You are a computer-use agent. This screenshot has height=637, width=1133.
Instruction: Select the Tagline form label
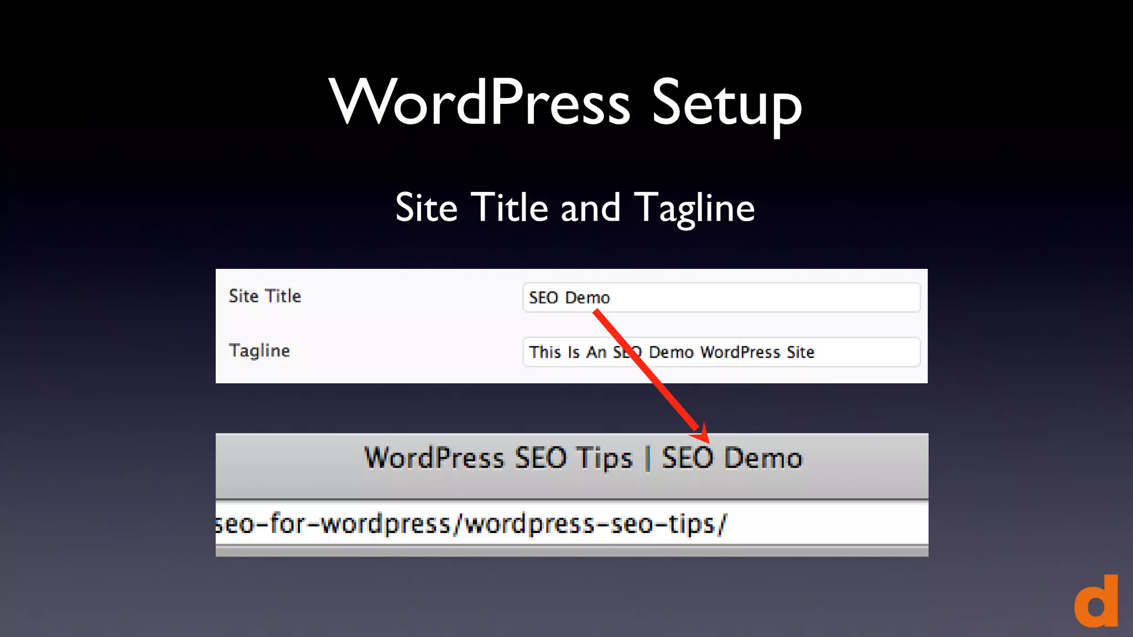coord(259,351)
